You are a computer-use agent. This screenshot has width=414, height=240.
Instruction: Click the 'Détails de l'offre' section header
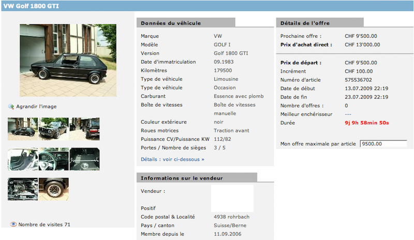coord(320,23)
